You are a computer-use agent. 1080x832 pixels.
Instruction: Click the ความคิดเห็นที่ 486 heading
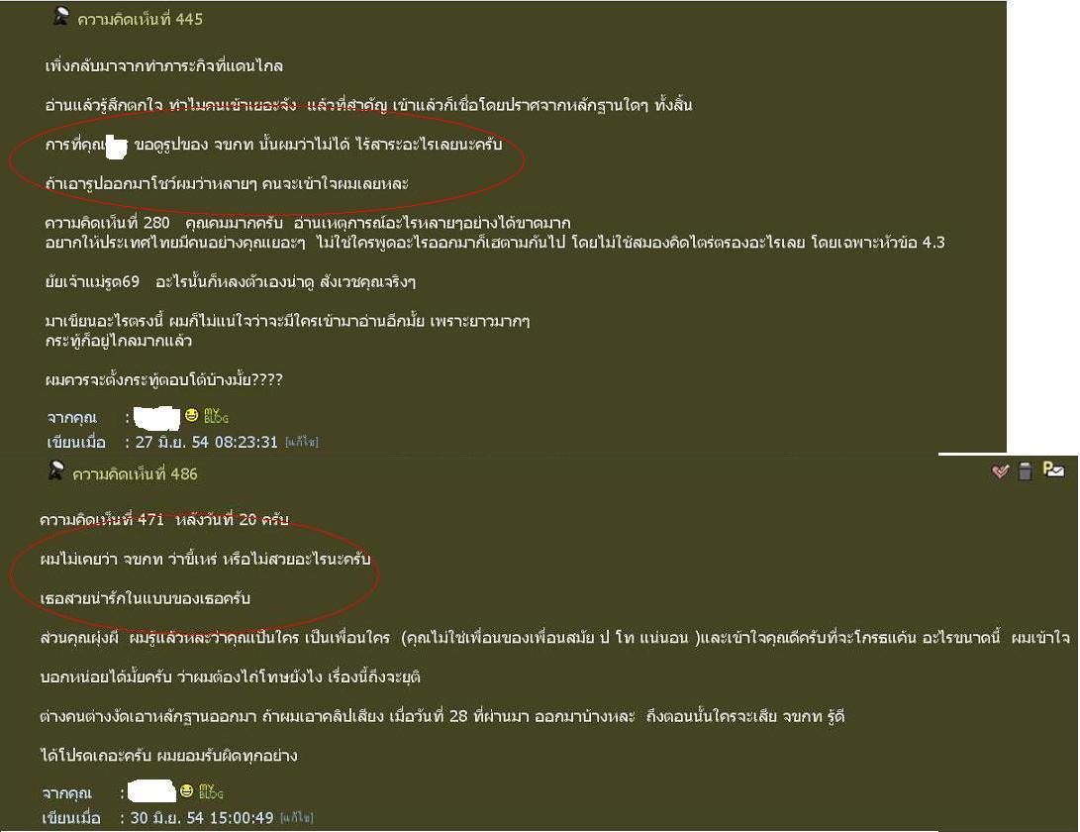[135, 474]
